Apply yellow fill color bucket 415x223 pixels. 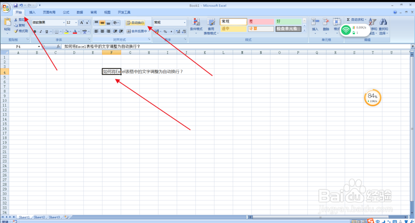(66, 32)
